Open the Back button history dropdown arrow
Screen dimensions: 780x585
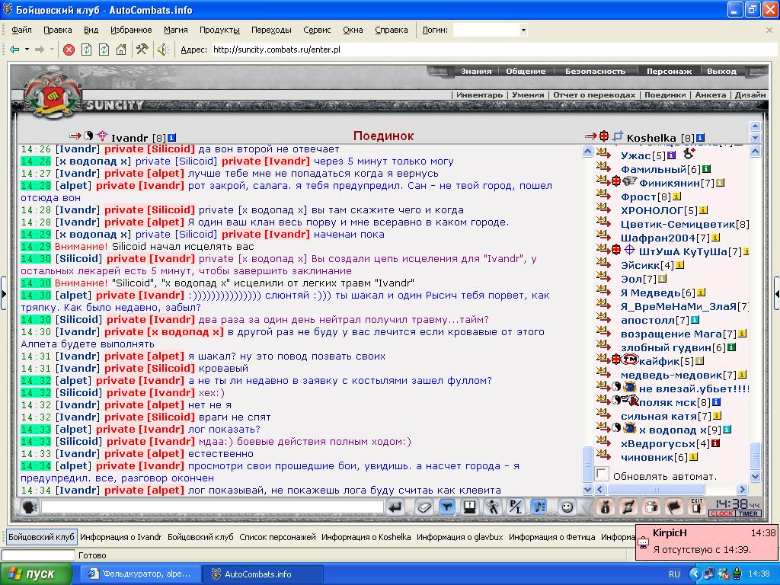coord(27,50)
